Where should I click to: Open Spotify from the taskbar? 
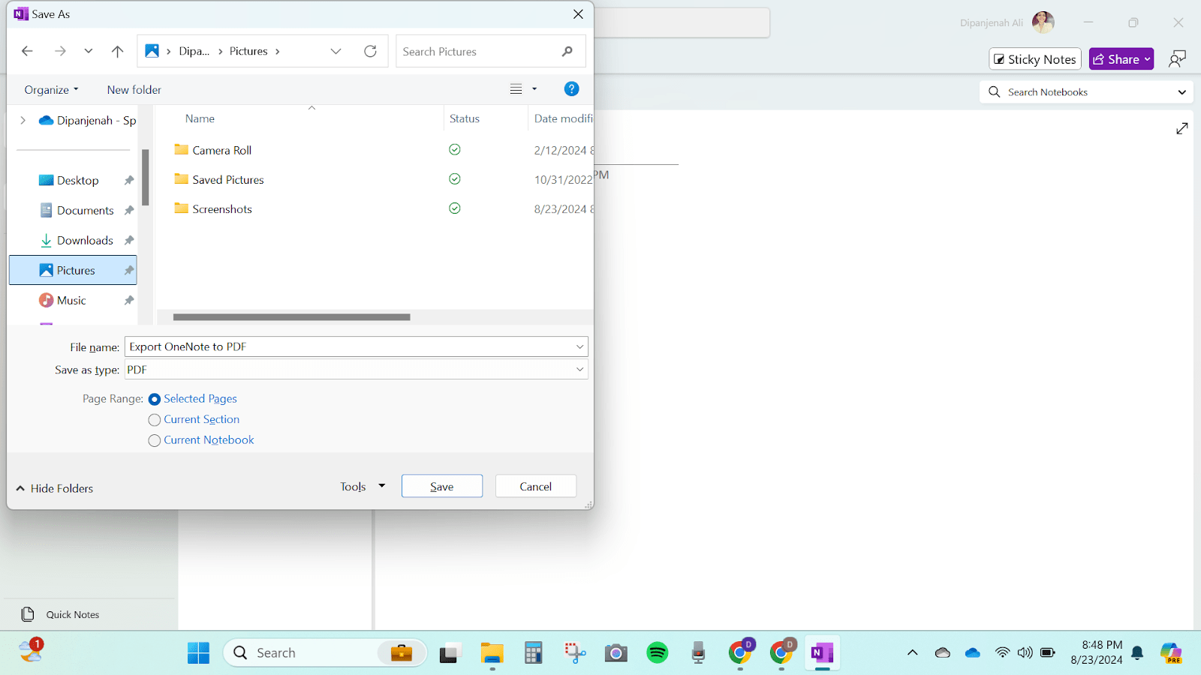pos(657,652)
